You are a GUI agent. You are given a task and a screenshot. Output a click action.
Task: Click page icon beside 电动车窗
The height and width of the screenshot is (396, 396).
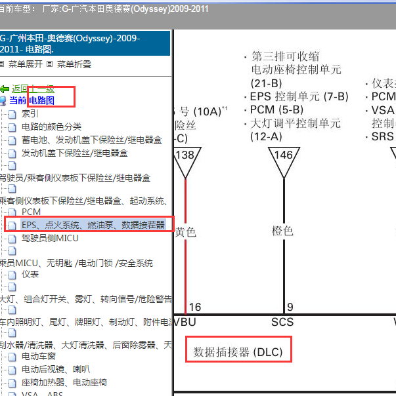click(12, 357)
